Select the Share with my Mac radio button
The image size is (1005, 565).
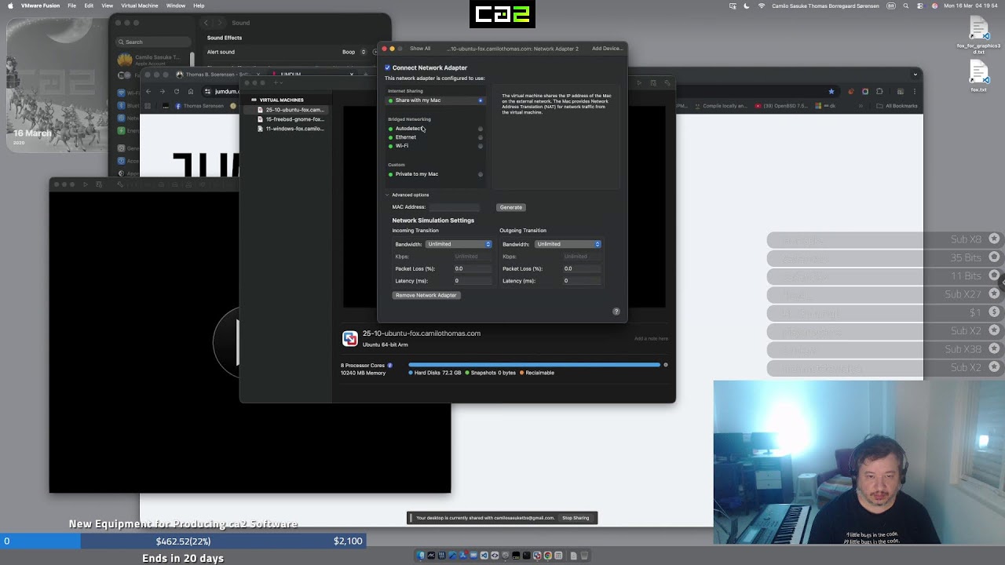coord(481,100)
